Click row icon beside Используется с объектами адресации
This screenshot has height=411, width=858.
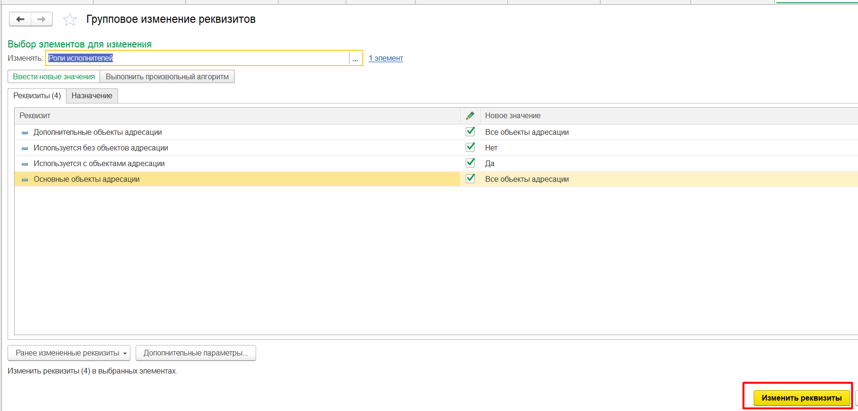point(25,164)
